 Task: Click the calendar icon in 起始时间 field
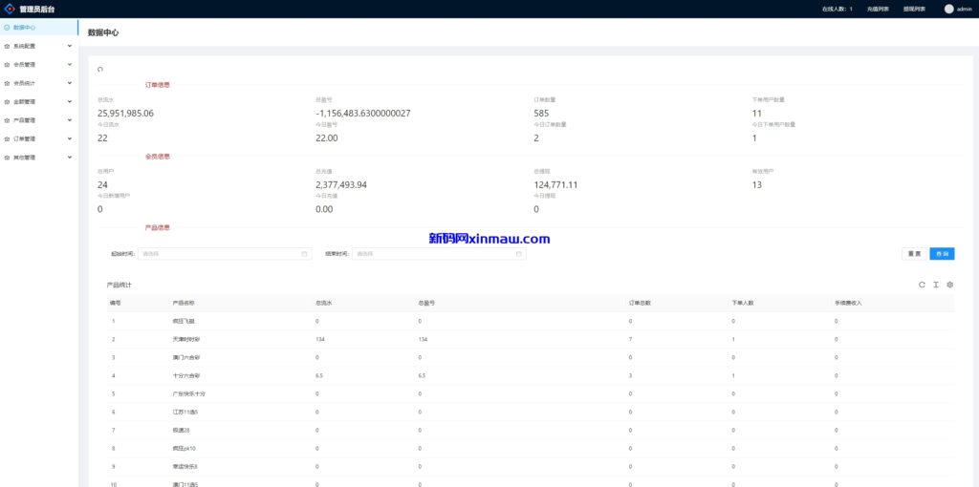[x=304, y=254]
